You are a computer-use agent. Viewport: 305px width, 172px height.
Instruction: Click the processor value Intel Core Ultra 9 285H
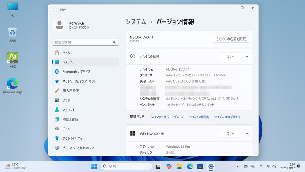click(x=196, y=75)
